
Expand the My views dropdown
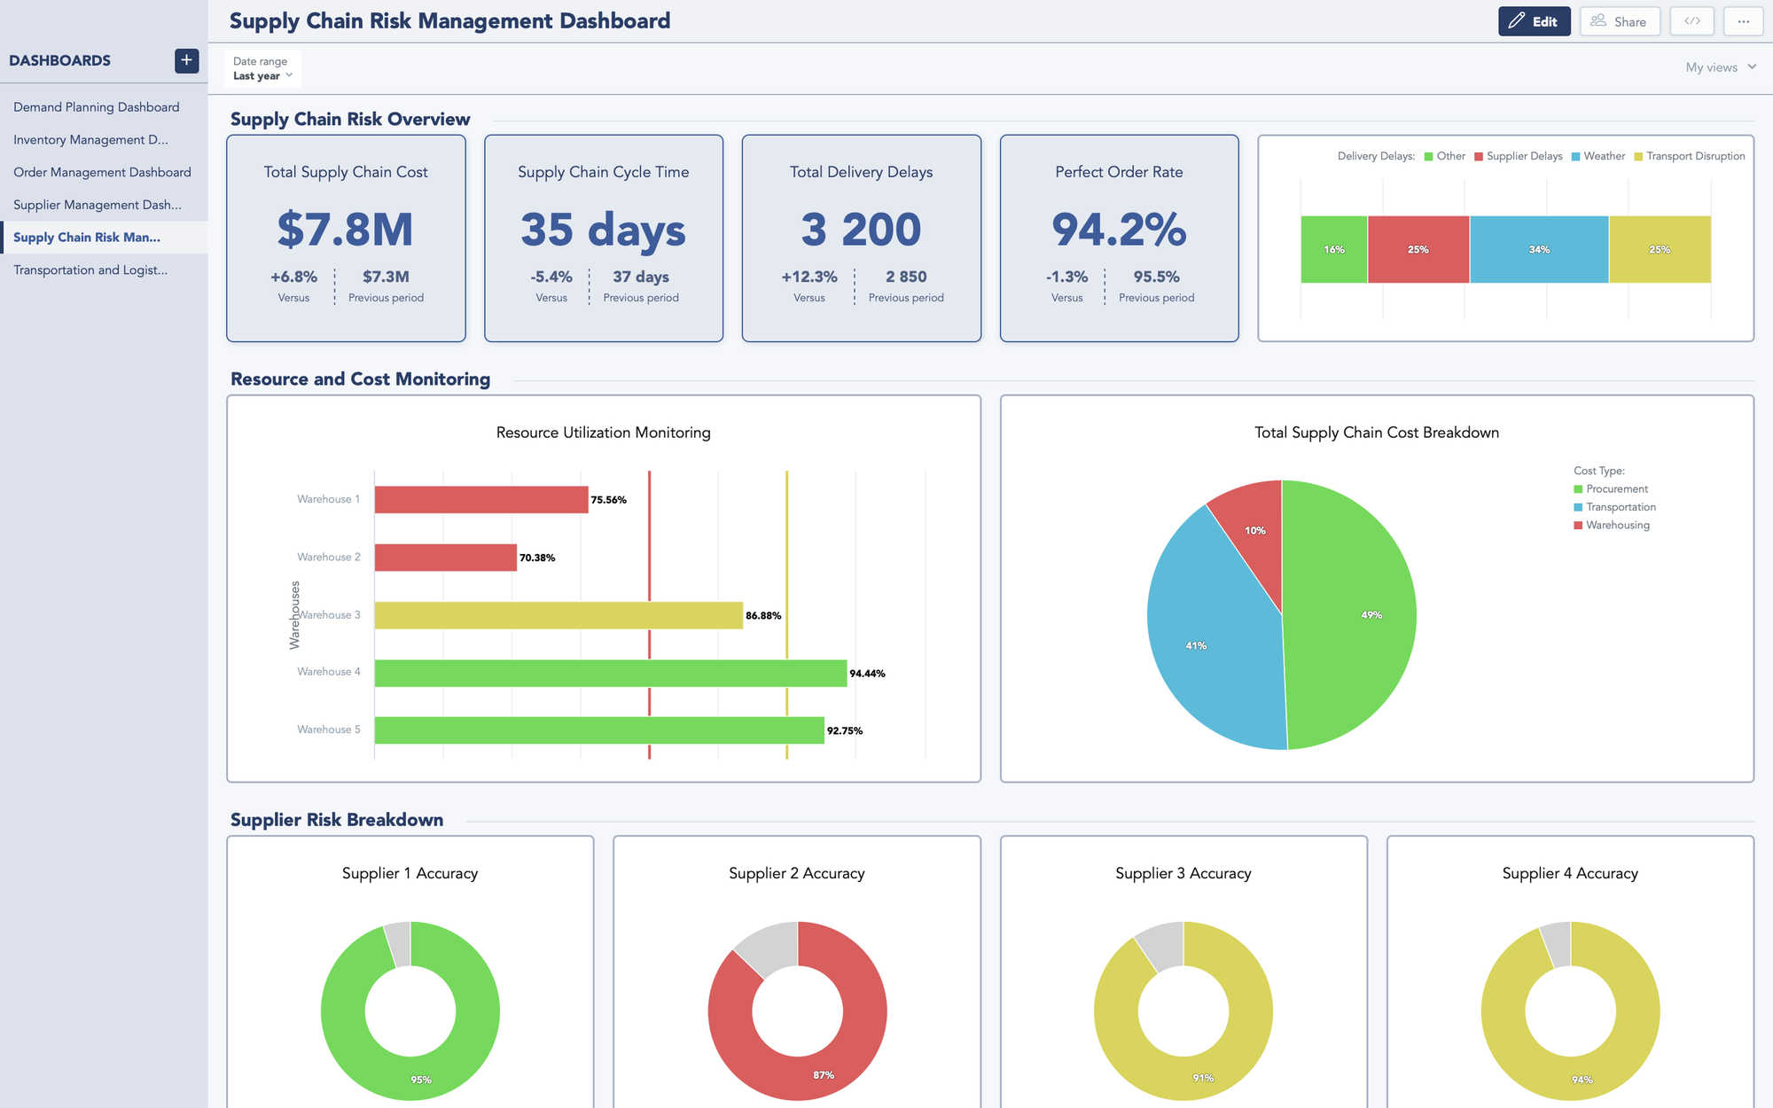coord(1718,66)
